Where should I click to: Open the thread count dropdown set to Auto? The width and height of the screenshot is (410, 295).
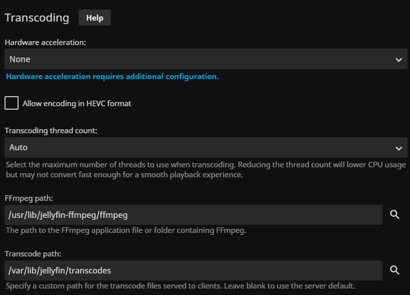(x=200, y=148)
